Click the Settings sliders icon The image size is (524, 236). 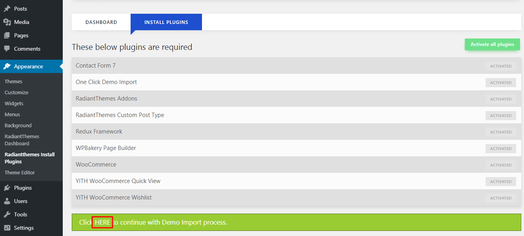pyautogui.click(x=7, y=228)
